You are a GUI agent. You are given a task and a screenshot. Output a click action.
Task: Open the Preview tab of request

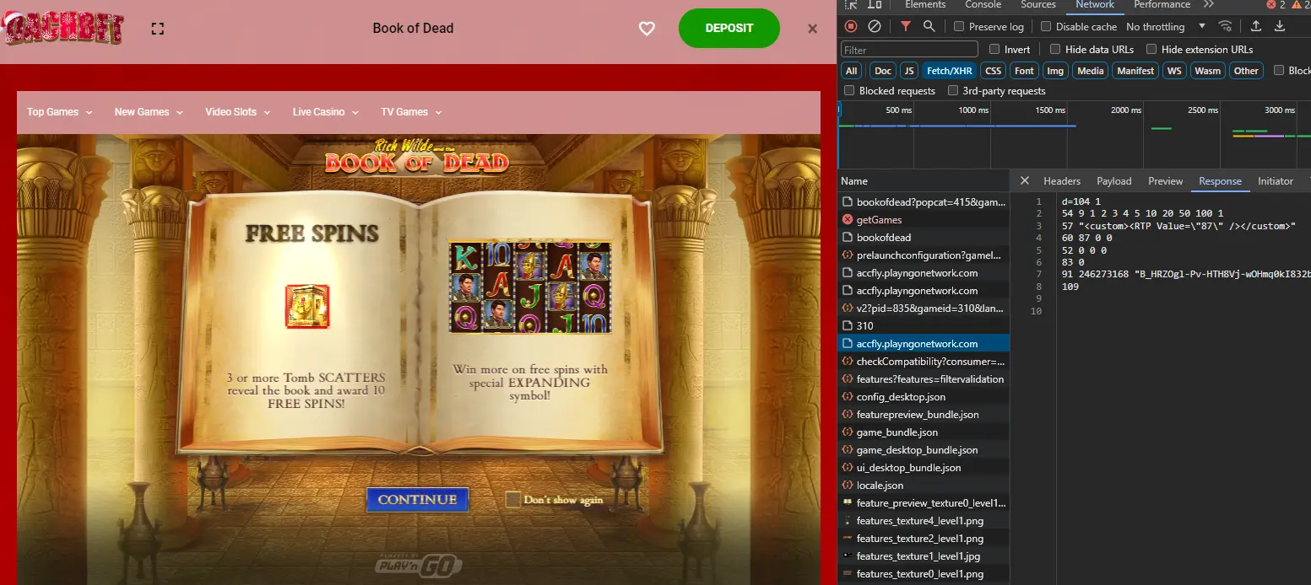[1165, 180]
